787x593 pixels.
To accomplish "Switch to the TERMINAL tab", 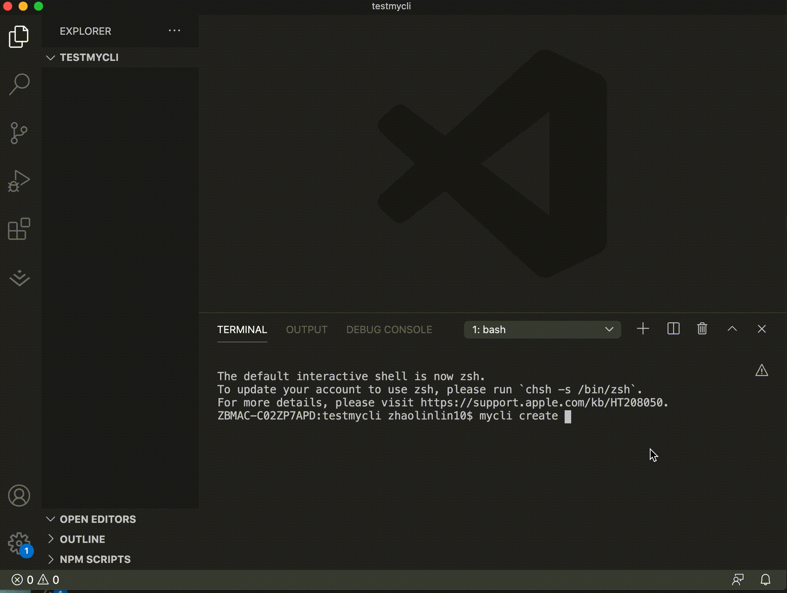I will click(242, 330).
